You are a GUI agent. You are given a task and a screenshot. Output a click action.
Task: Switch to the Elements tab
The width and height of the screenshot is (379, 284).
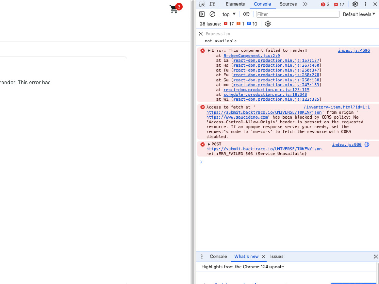click(x=235, y=4)
